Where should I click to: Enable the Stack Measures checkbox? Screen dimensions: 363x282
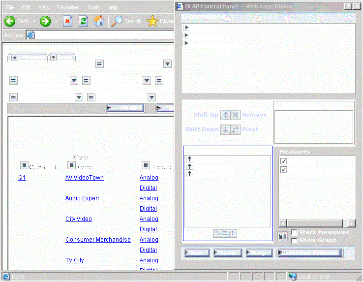pyautogui.click(x=294, y=232)
